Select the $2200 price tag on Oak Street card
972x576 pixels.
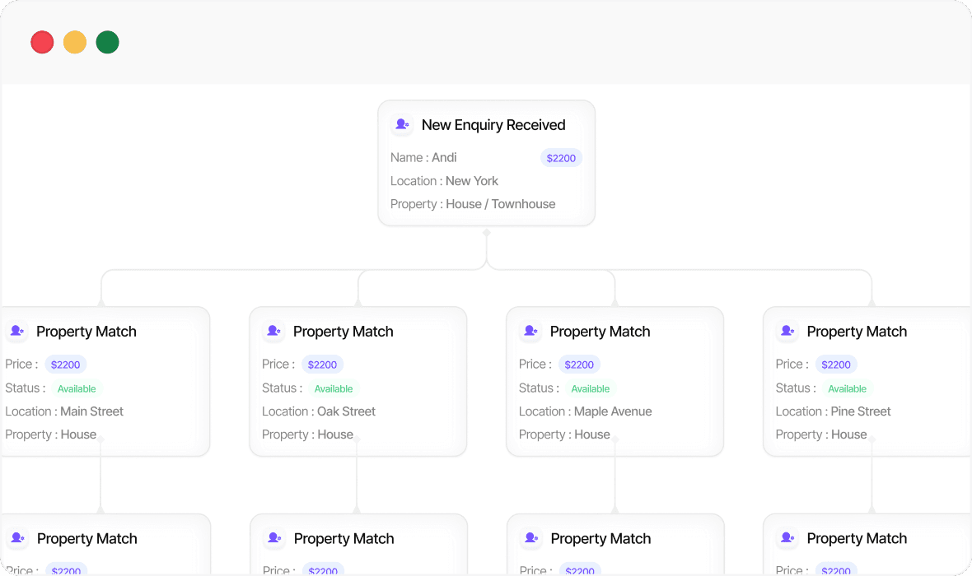pos(322,365)
